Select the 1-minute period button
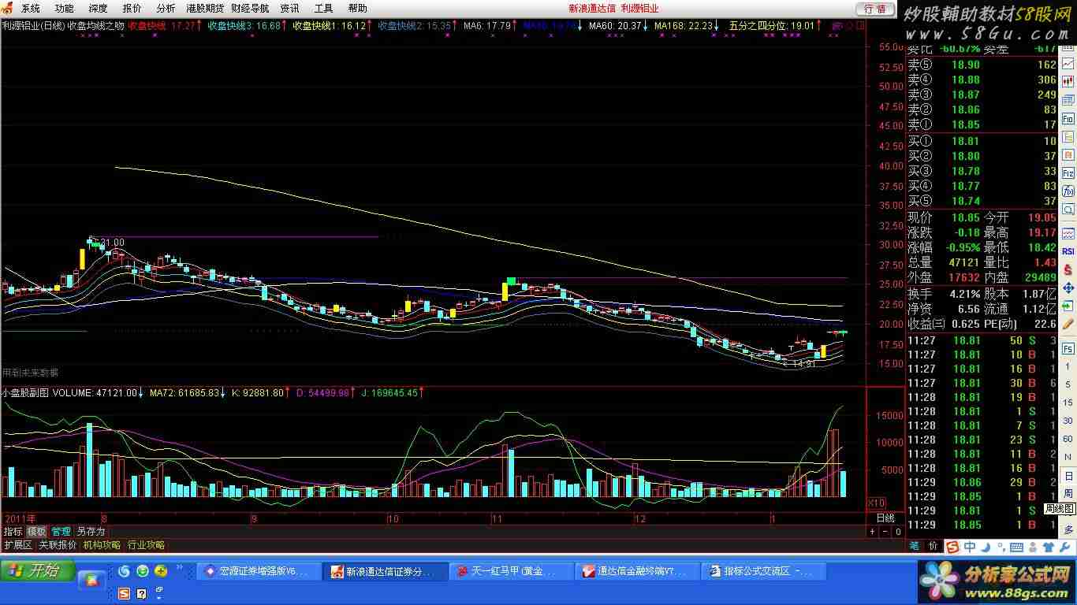1077x605 pixels. click(1068, 367)
